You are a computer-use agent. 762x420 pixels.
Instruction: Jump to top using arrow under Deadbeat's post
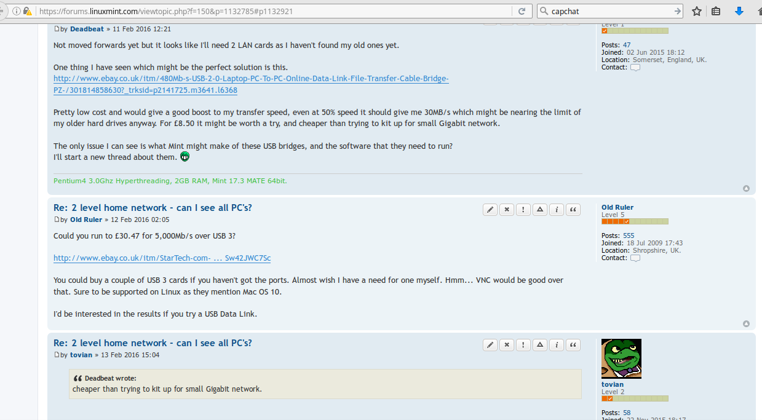746,189
